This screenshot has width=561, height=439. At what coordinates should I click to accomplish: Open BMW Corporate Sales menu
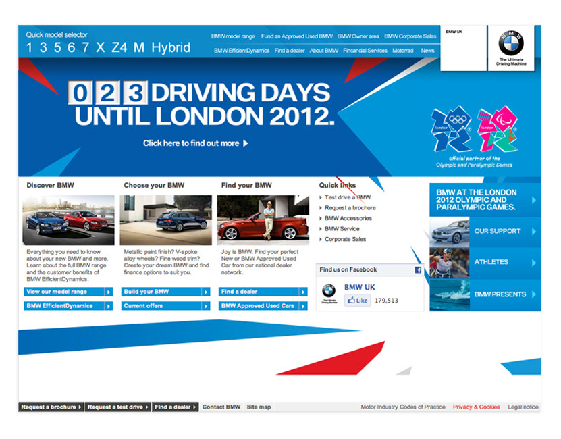pos(410,36)
